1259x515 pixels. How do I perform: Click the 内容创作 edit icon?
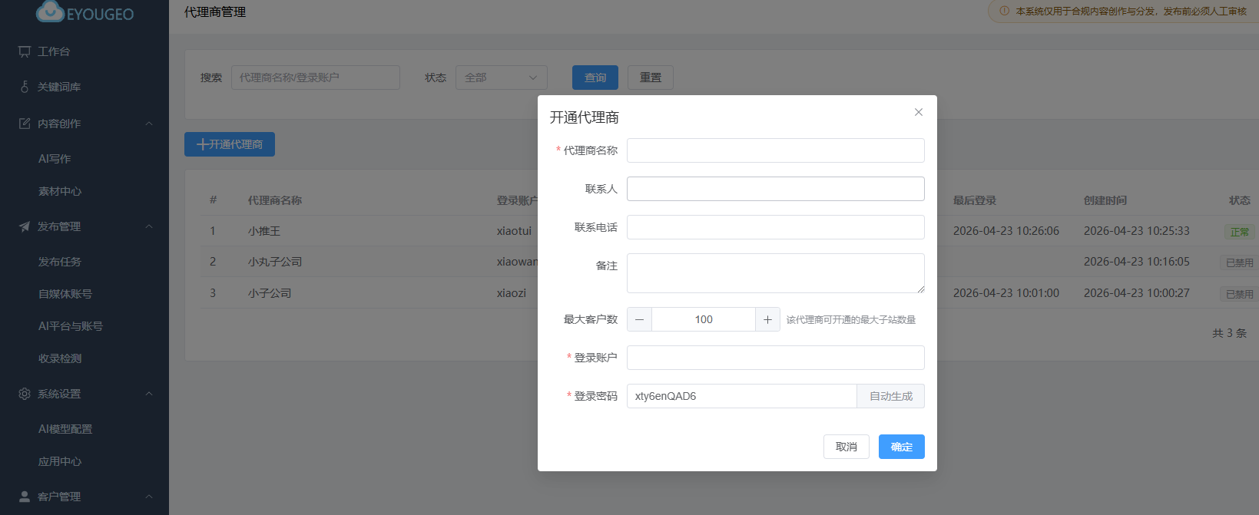click(x=25, y=124)
